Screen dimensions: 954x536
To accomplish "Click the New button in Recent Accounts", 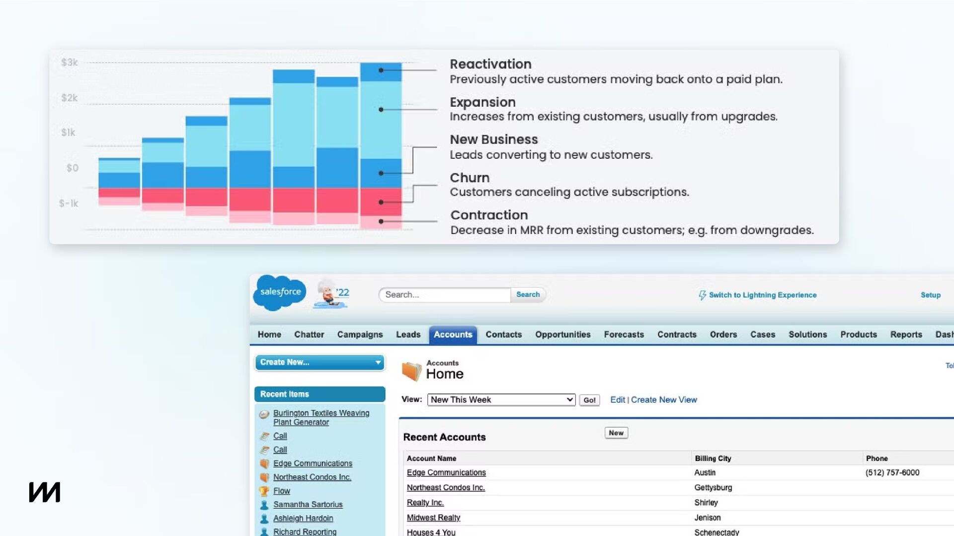I will 616,433.
